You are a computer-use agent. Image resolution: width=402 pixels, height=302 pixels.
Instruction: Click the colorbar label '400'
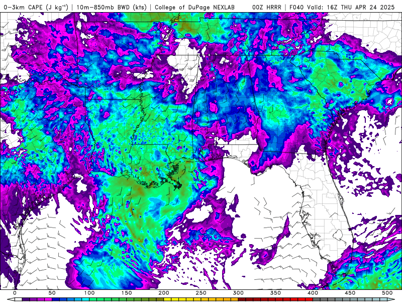click(313, 293)
